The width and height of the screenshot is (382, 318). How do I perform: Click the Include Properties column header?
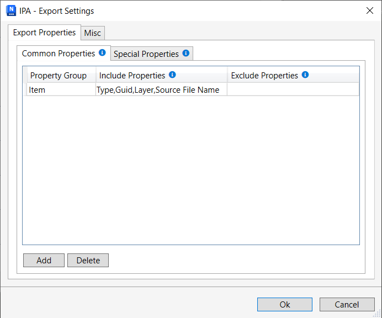(x=132, y=76)
